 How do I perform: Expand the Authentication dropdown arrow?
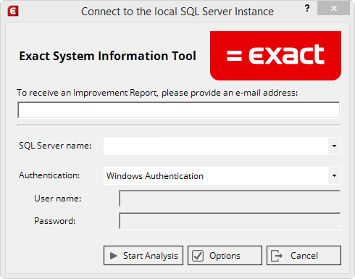pos(334,175)
